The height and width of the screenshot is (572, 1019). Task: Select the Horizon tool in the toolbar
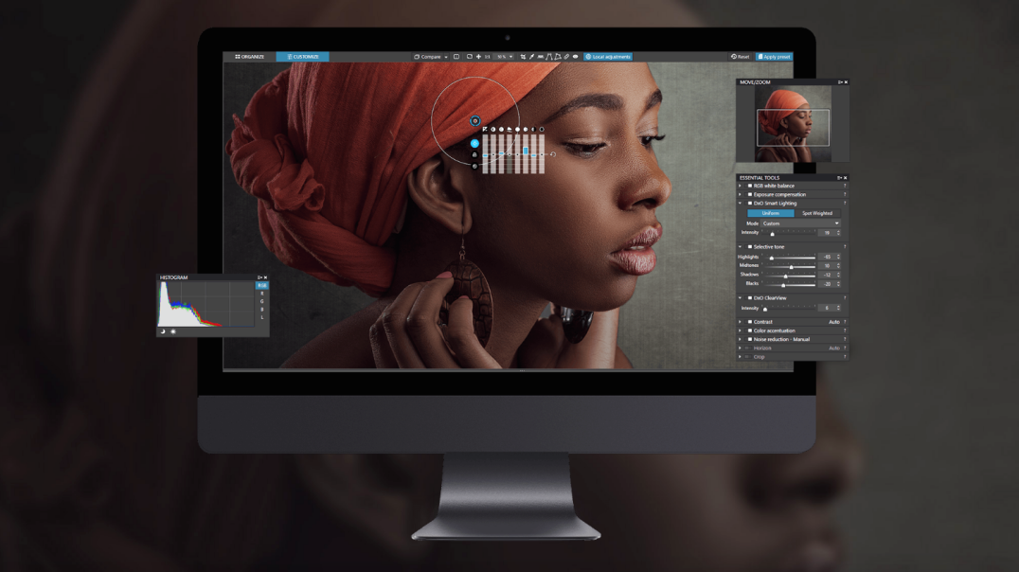point(540,57)
